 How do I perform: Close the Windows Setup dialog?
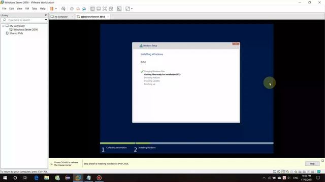[236, 44]
